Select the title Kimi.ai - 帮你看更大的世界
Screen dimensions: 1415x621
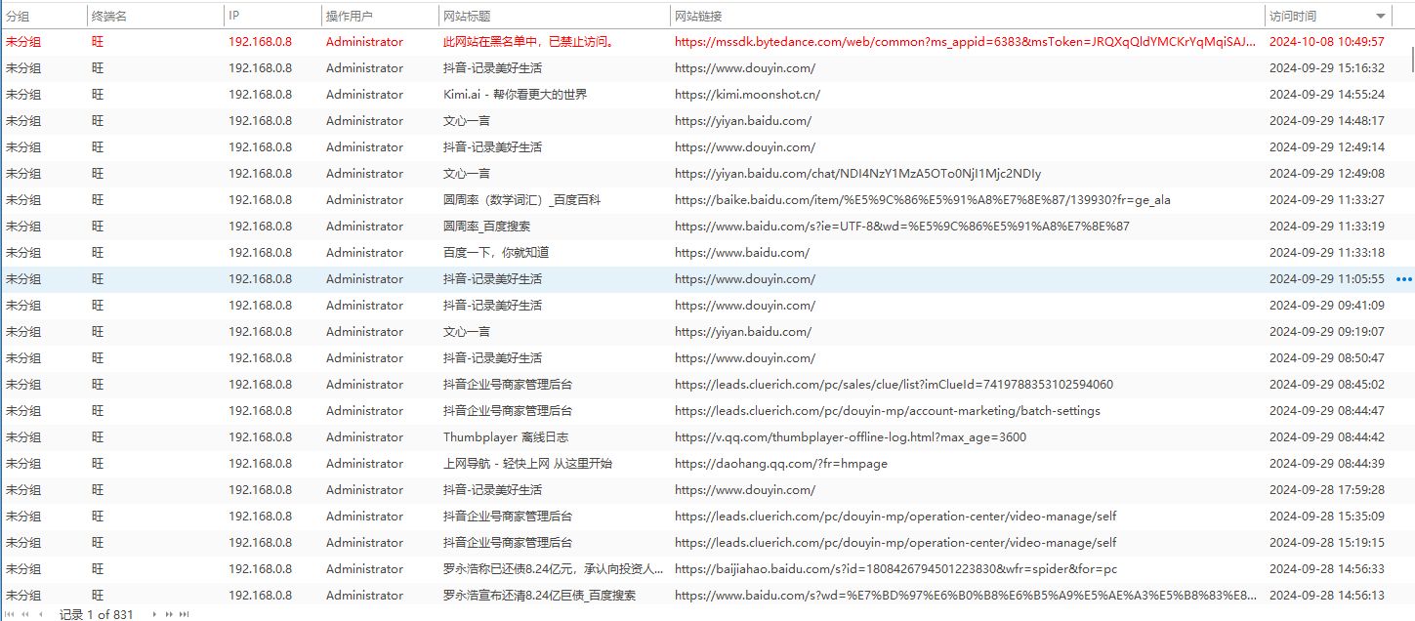coord(515,95)
